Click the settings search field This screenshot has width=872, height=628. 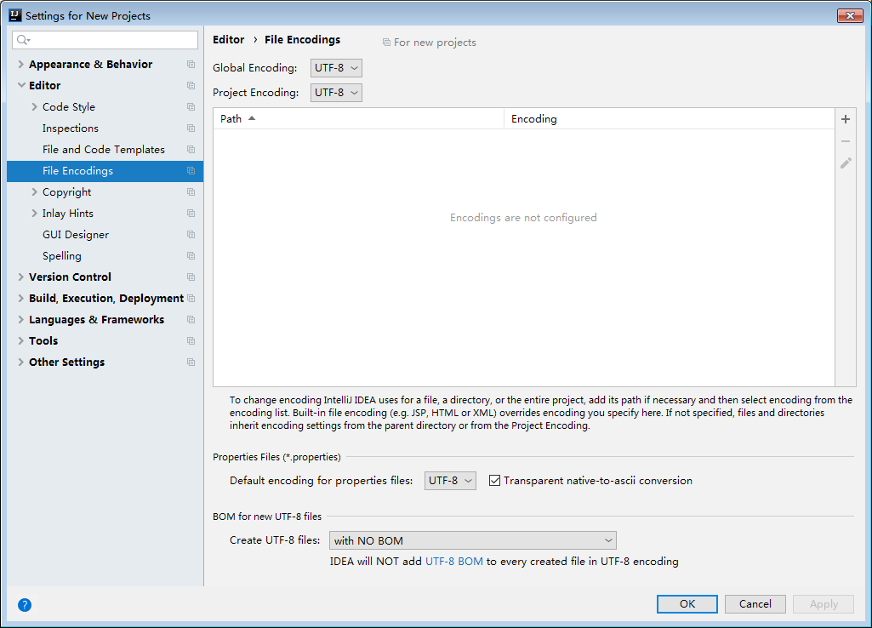coord(105,39)
